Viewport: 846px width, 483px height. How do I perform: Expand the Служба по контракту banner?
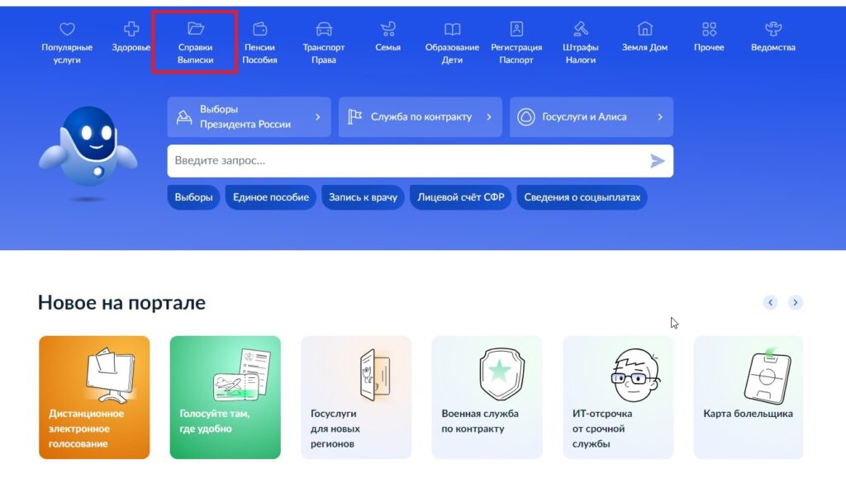[420, 117]
